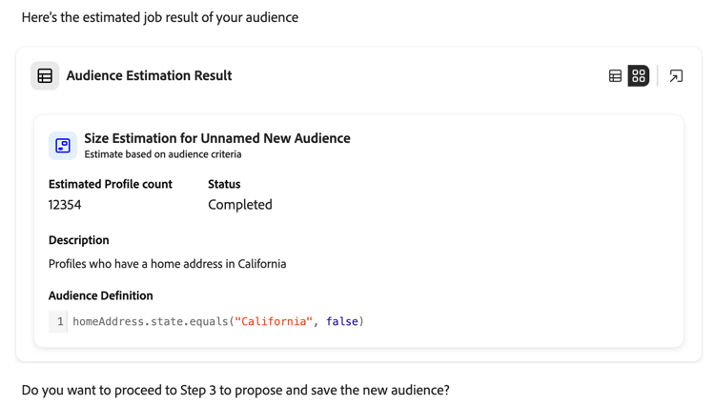
Task: Click the Completed status value
Action: [x=240, y=205]
